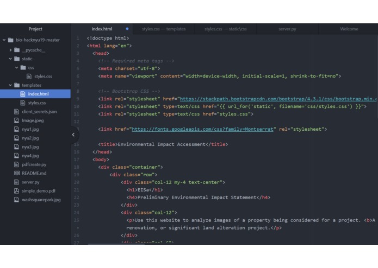Click the pdfcreate.py file icon
This screenshot has width=378, height=268.
pyautogui.click(x=16, y=164)
